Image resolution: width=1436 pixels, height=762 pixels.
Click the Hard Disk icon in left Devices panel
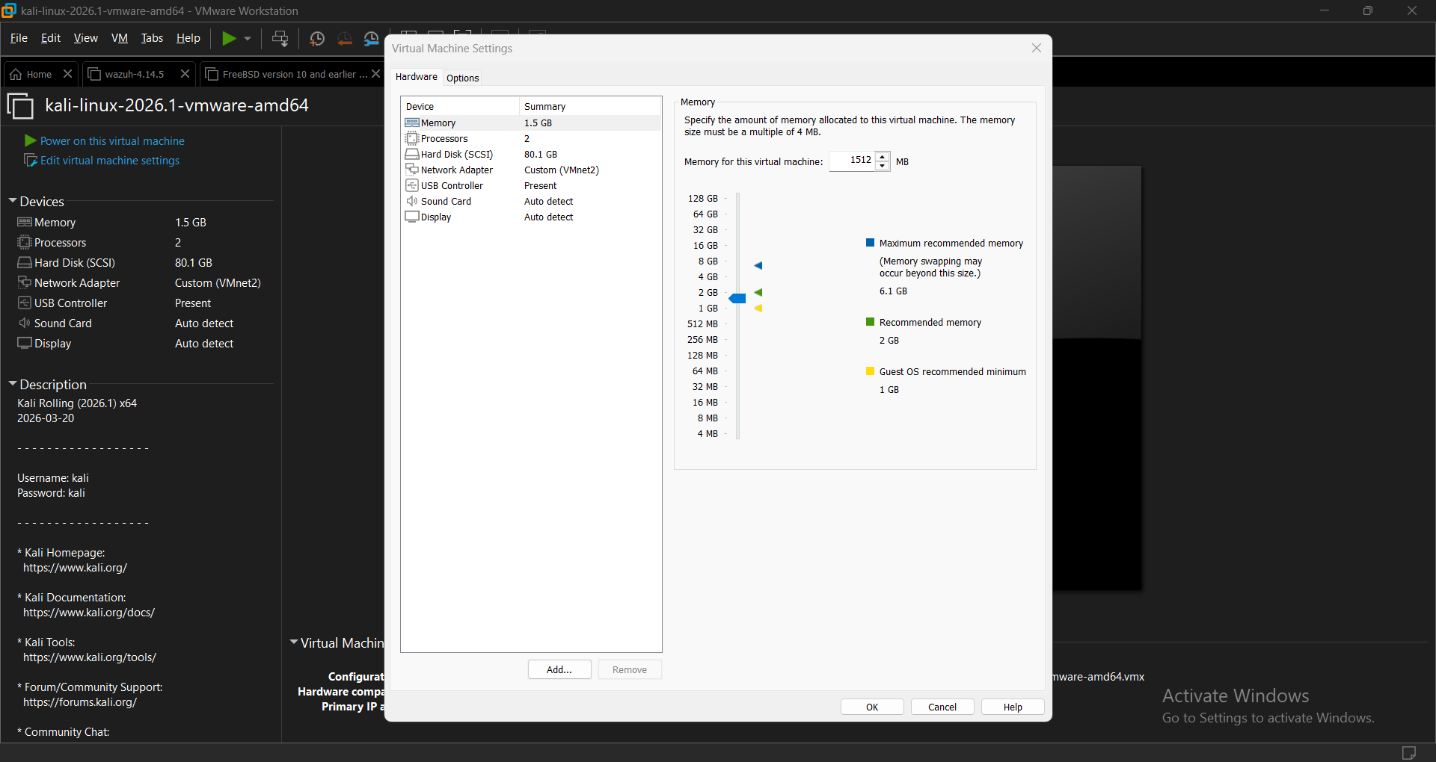25,262
